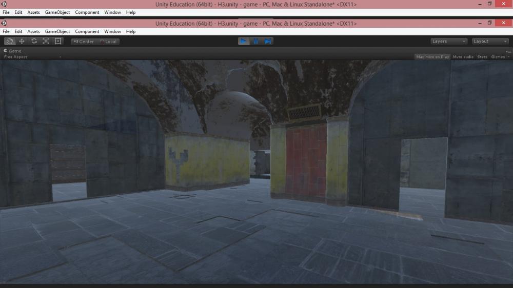Open Assets menu in back Unity window
Screen dimensions: 513x288
33,12
